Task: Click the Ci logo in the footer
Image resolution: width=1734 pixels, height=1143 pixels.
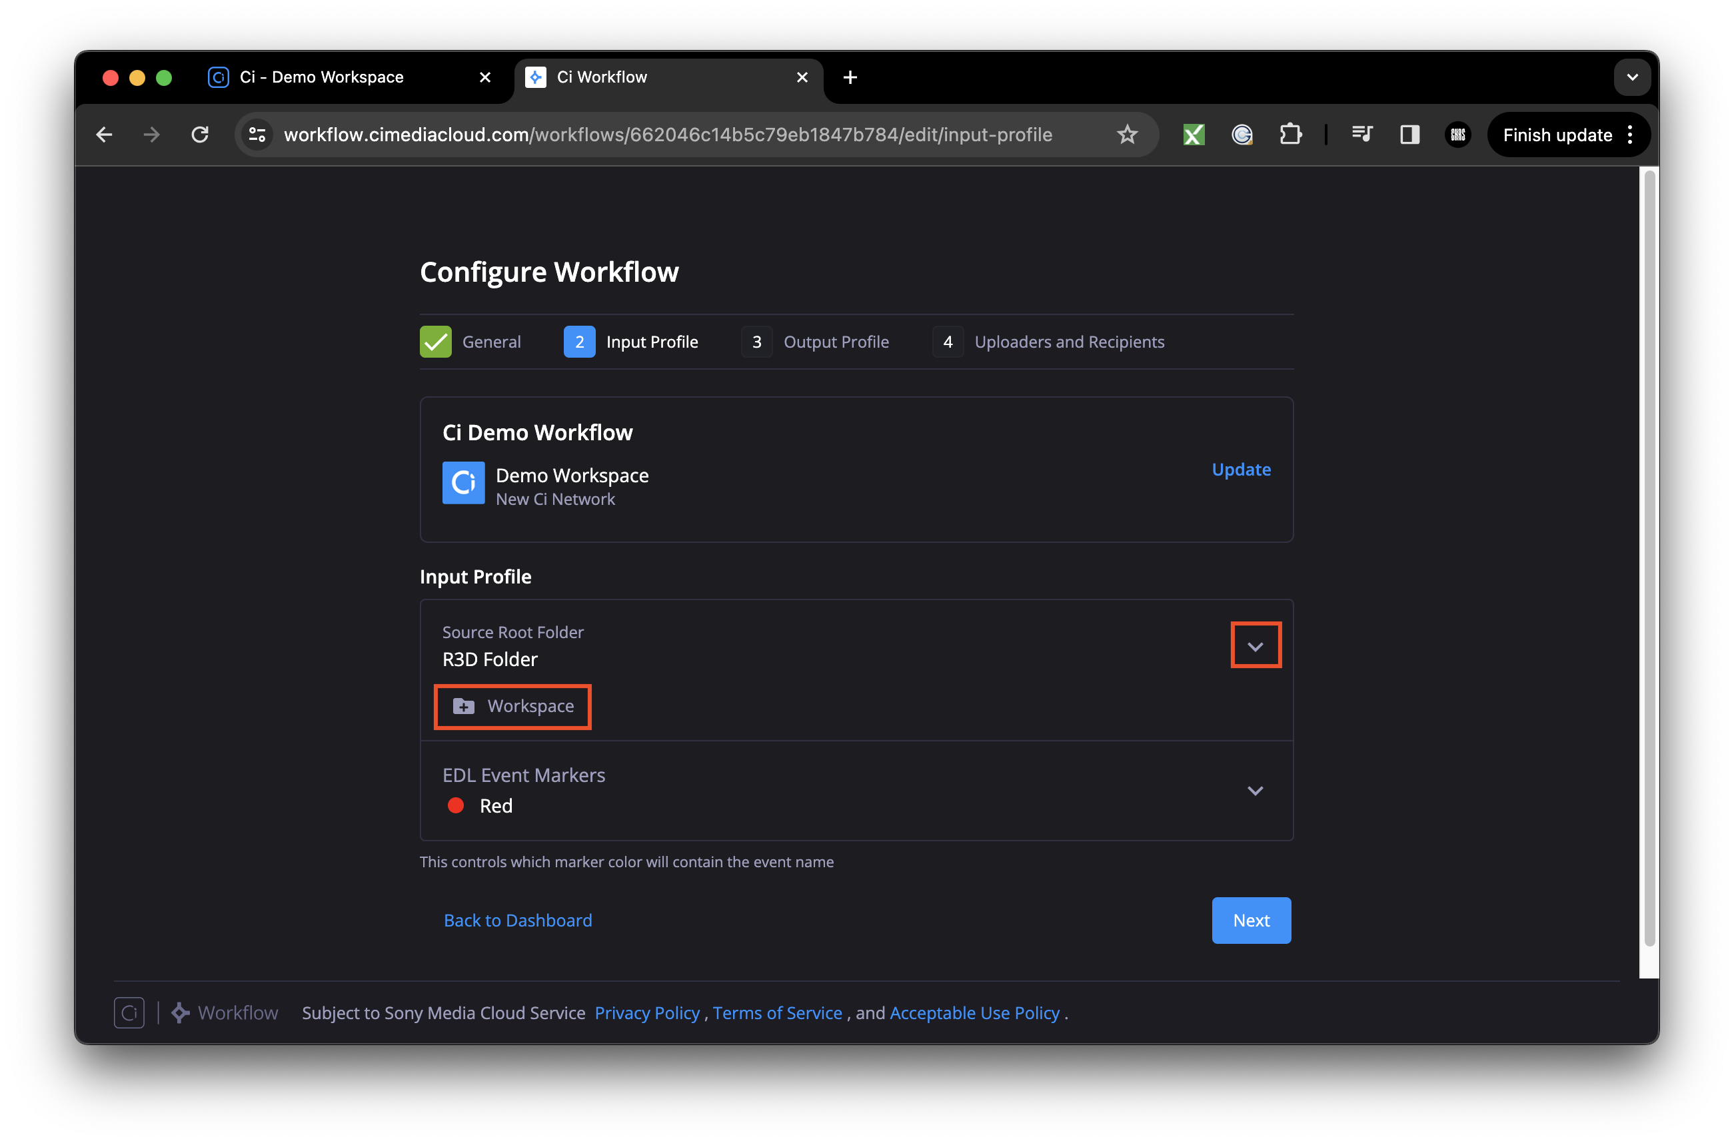Action: point(129,1012)
